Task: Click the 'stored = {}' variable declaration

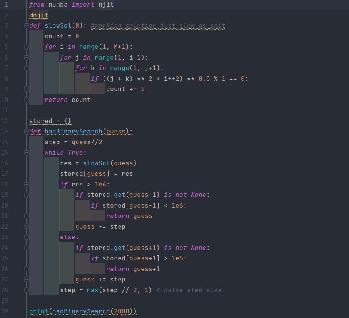Action: pos(50,121)
